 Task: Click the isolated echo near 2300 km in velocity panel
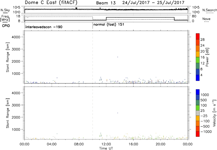click(x=118, y=113)
